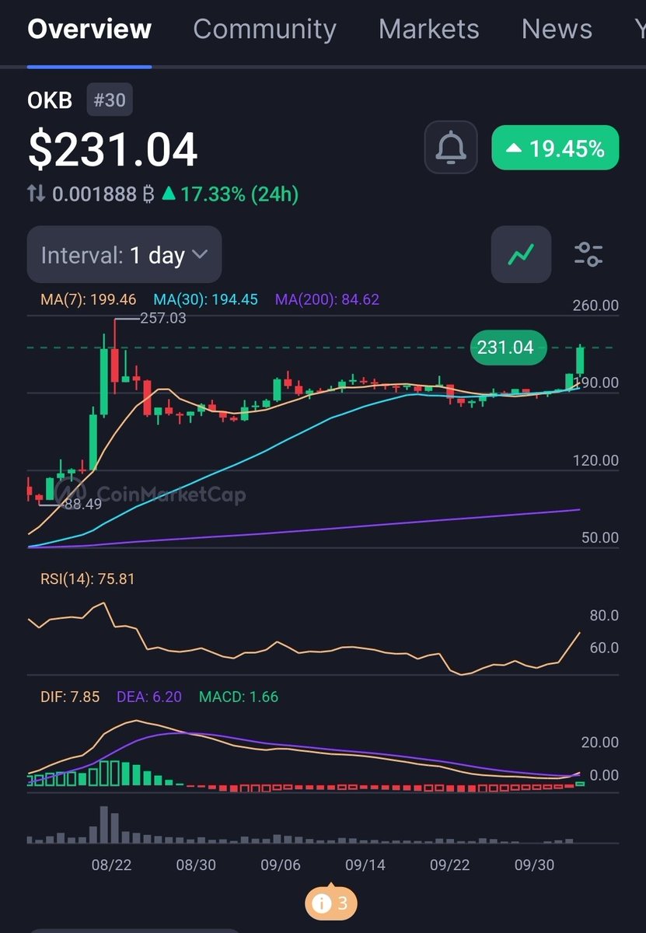Tap the MA(200): 84.62 indicator label
Image resolution: width=646 pixels, height=933 pixels.
(x=327, y=299)
